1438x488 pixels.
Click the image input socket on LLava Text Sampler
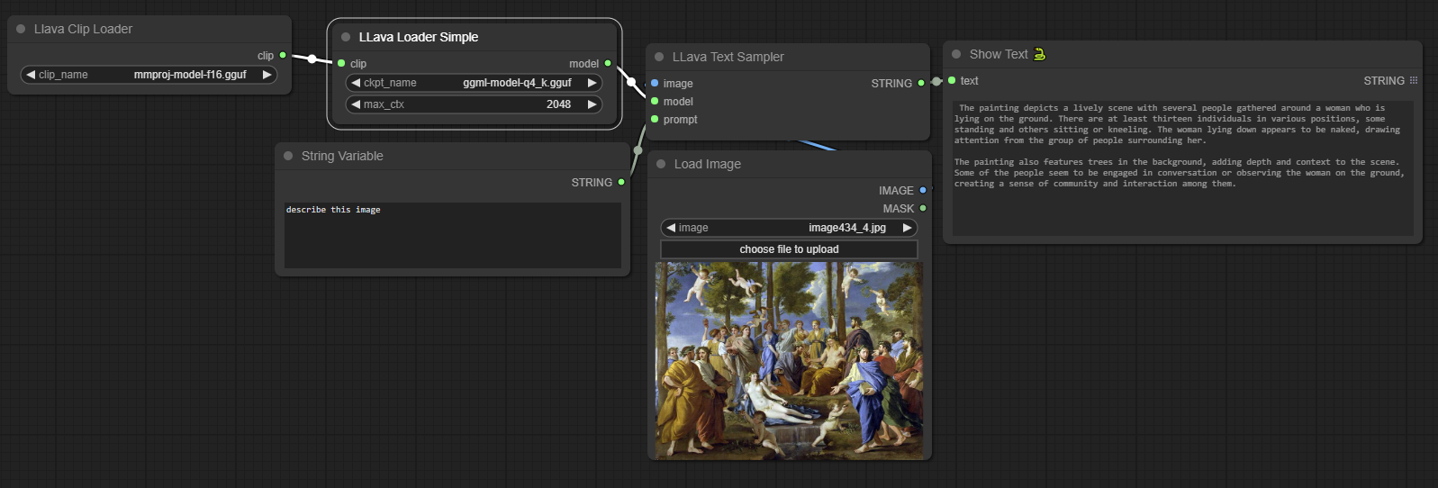click(x=655, y=83)
